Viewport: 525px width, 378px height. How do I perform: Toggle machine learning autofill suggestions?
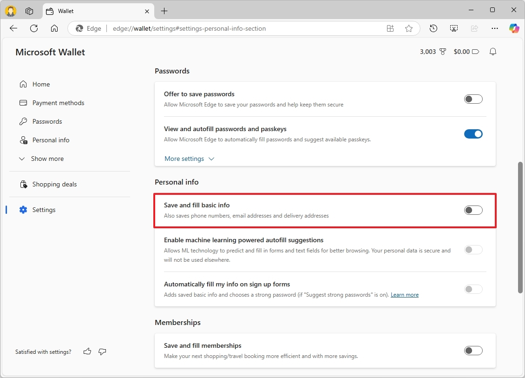pos(473,250)
